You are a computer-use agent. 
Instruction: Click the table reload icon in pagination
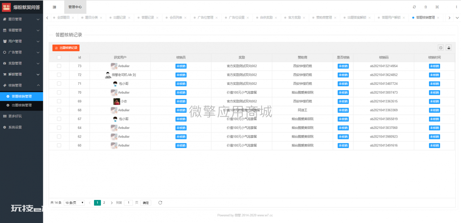point(160,203)
